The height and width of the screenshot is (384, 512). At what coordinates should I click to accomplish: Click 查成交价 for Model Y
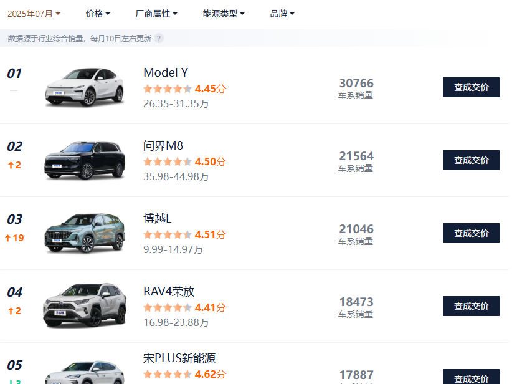click(x=471, y=87)
